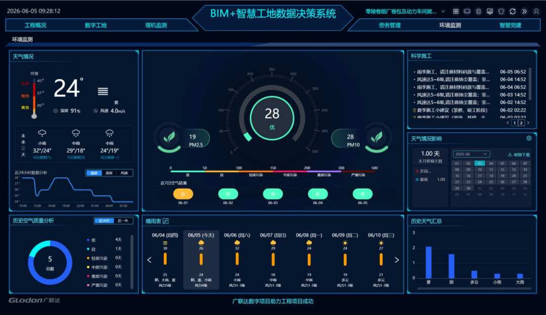
Task: Select 近一年 in 历史空气质量分析
Action: (123, 221)
